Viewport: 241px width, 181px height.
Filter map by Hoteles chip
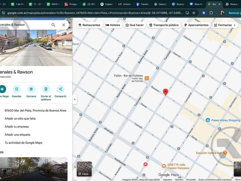tap(113, 25)
